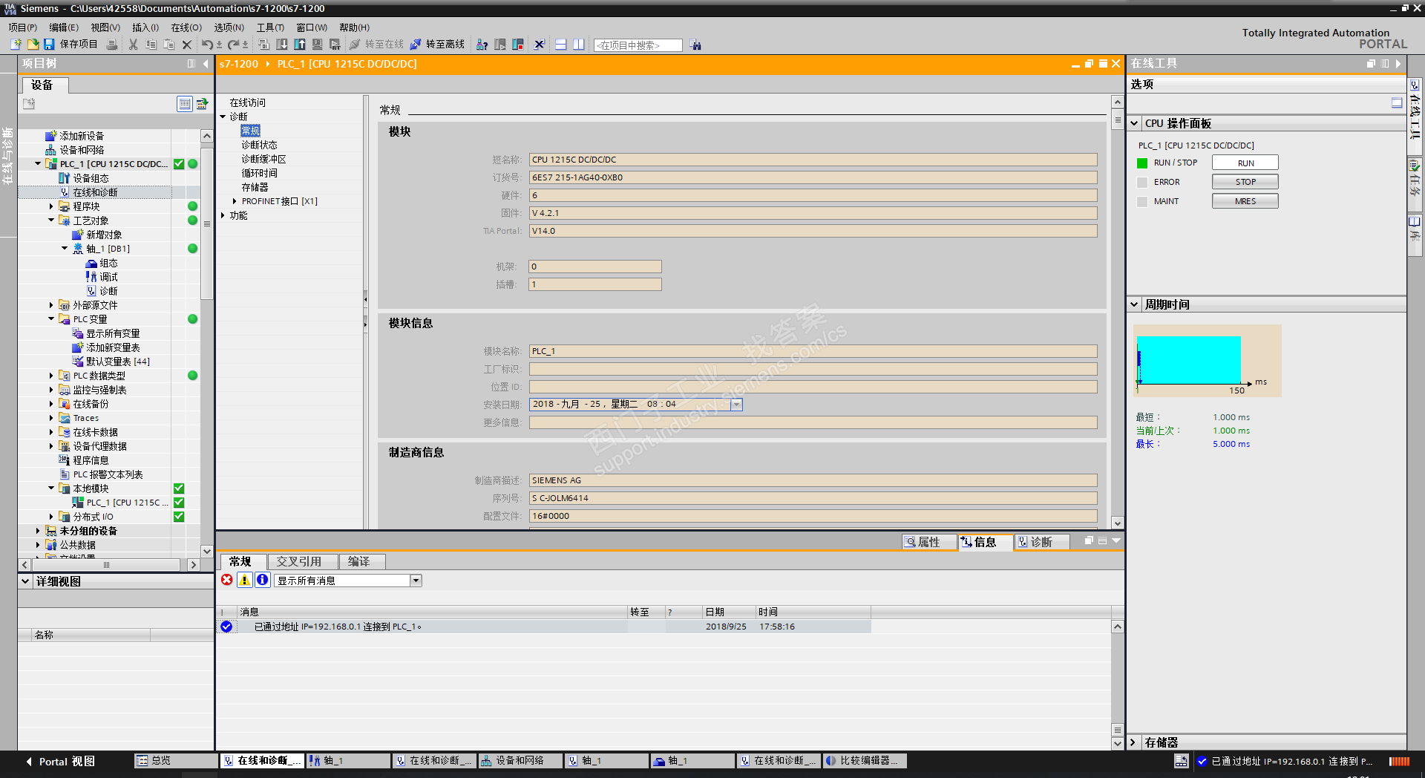Viewport: 1425px width, 778px height.
Task: Click the accessible devices icon
Action: (x=482, y=45)
